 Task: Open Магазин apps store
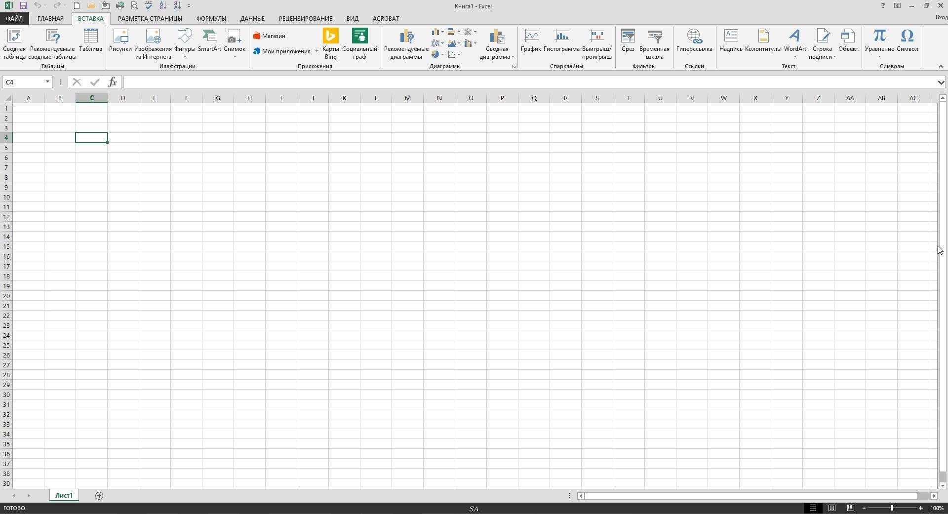point(270,36)
